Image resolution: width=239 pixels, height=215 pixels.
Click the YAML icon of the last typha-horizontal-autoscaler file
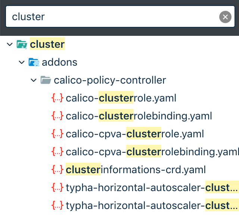(58, 205)
